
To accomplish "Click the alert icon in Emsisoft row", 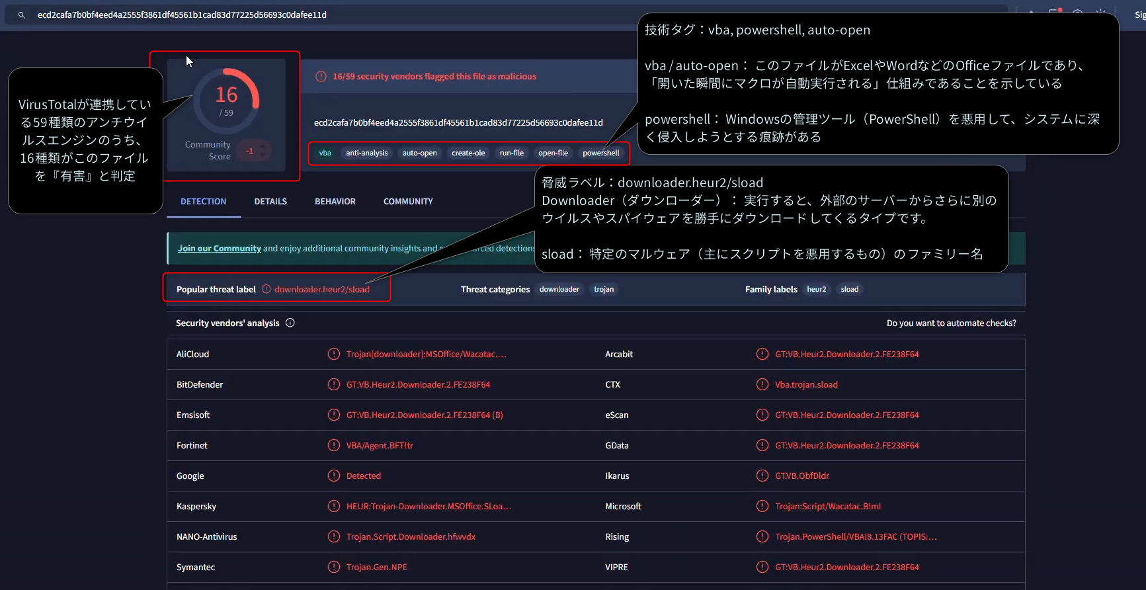I will tap(334, 415).
